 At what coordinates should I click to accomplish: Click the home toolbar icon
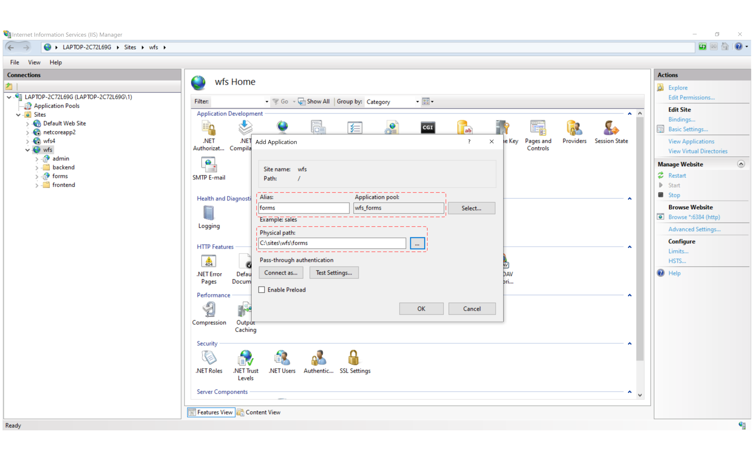point(725,47)
